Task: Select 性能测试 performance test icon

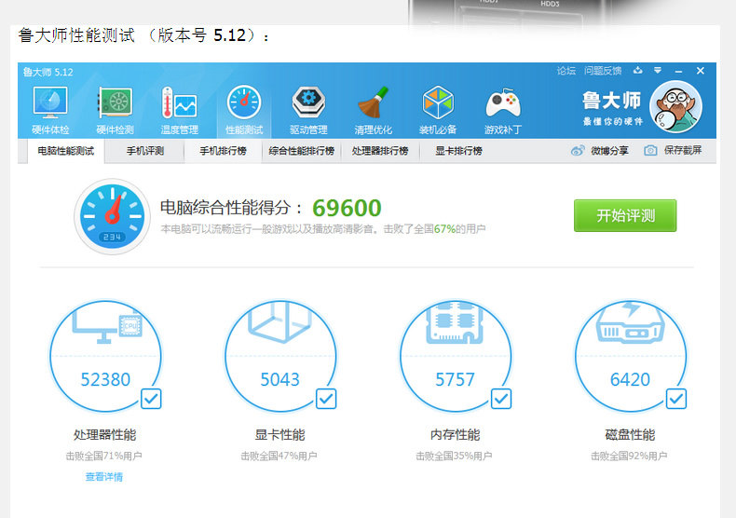Action: (244, 102)
